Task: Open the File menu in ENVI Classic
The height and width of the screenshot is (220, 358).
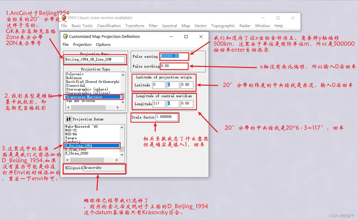Action: (64, 26)
